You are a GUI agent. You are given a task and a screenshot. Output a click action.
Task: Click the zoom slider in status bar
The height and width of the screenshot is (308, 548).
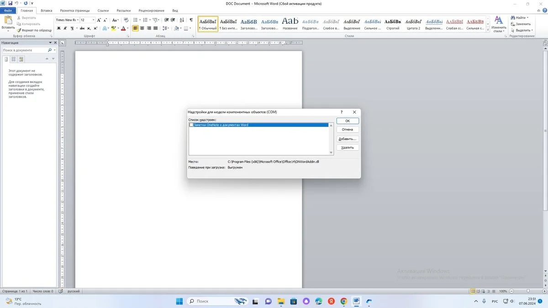point(528,291)
